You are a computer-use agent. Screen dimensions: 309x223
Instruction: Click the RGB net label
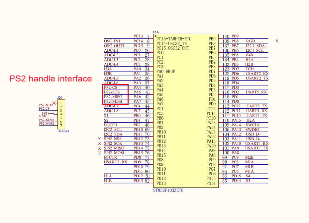[x=251, y=41]
